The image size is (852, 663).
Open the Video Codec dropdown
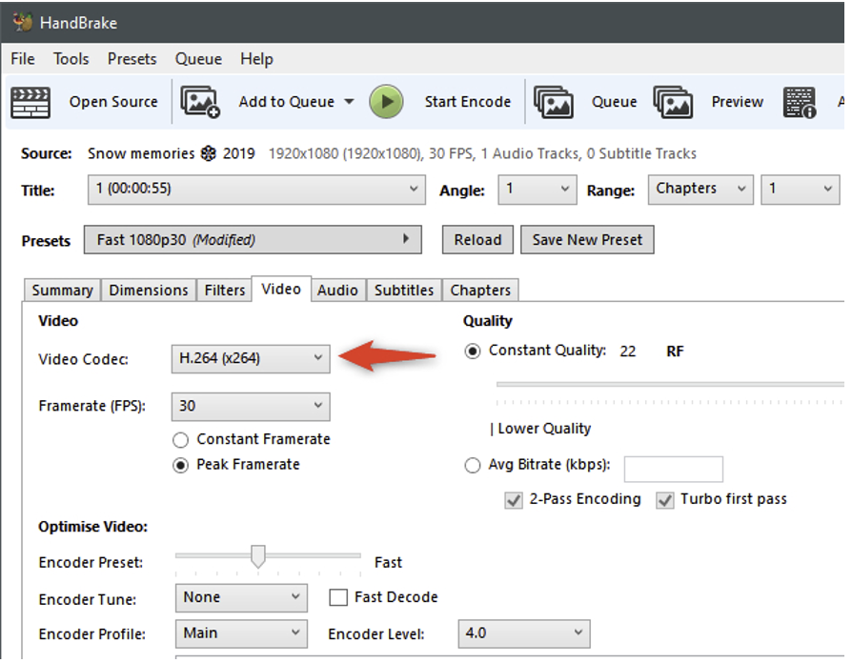[251, 358]
